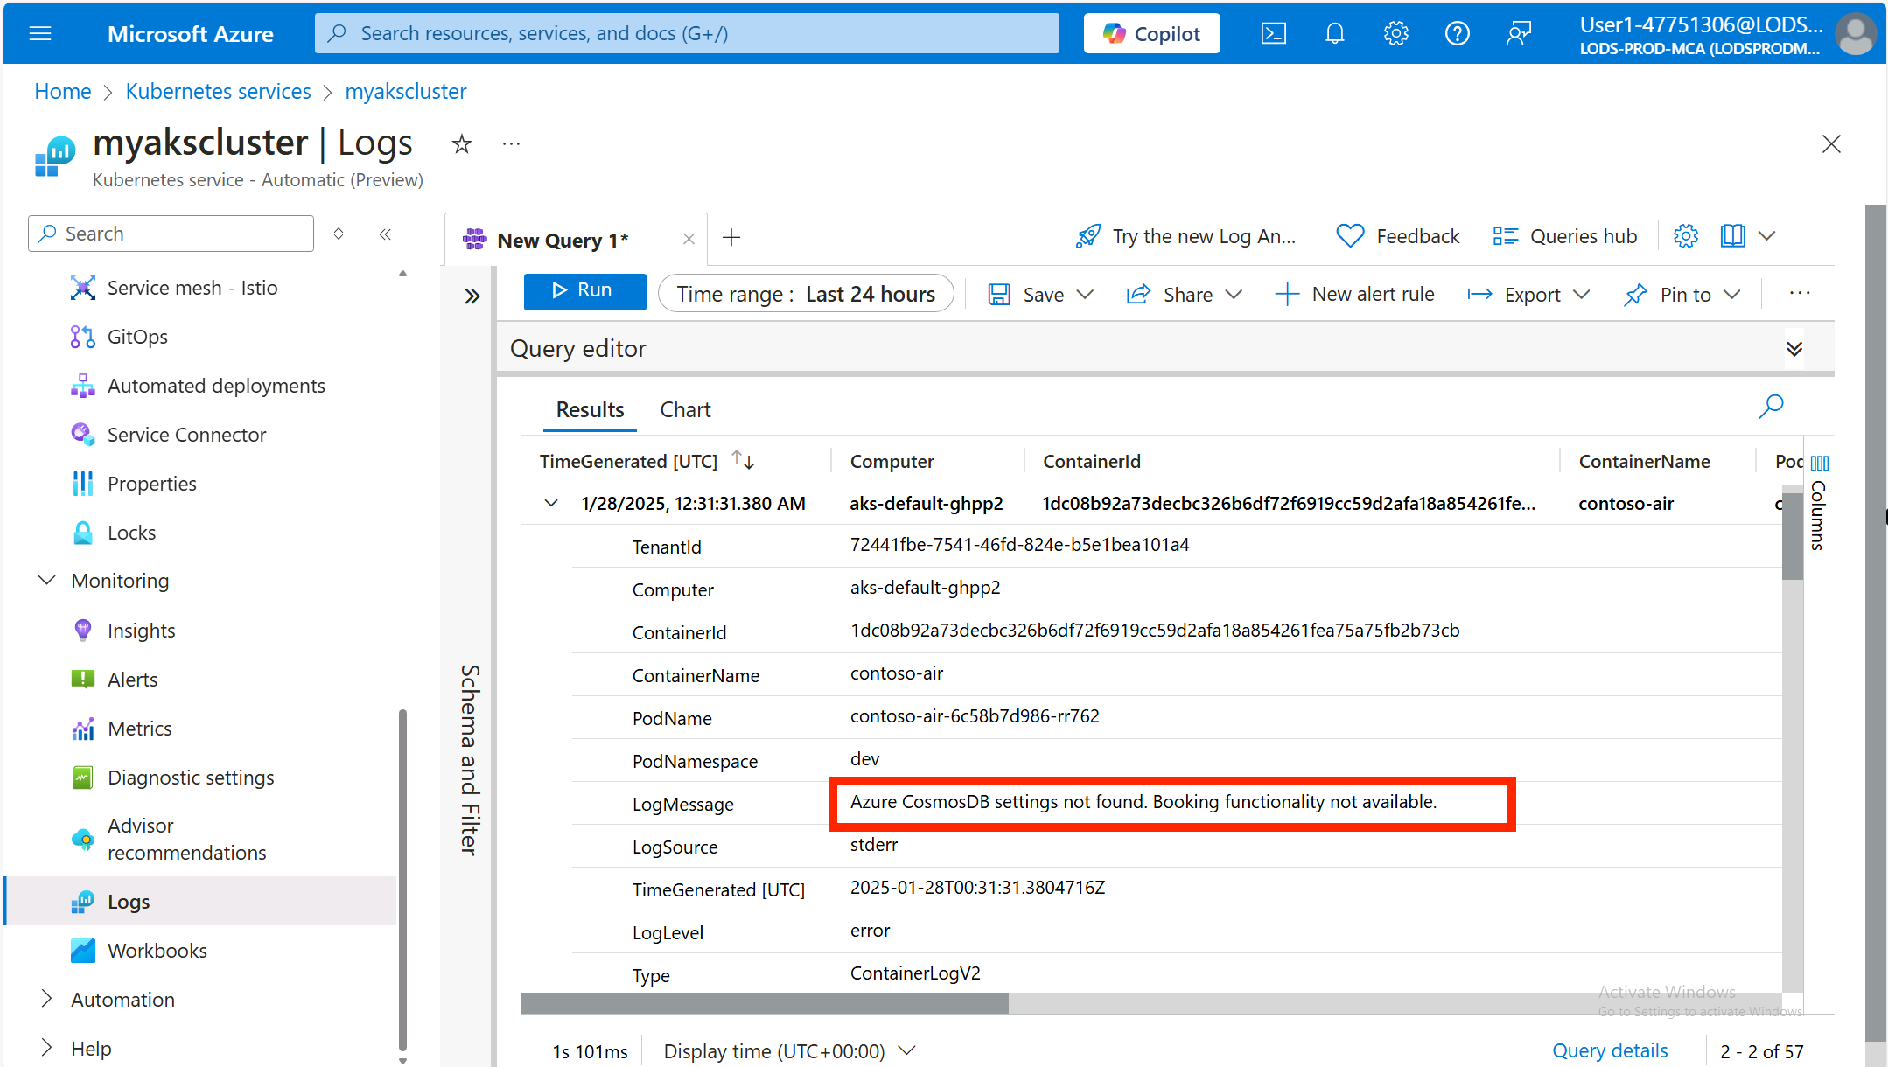Open the feedback icon in header
Screen dimensions: 1888x1067
click(1518, 33)
